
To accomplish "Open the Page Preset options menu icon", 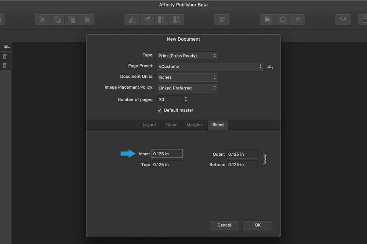I will [x=270, y=67].
